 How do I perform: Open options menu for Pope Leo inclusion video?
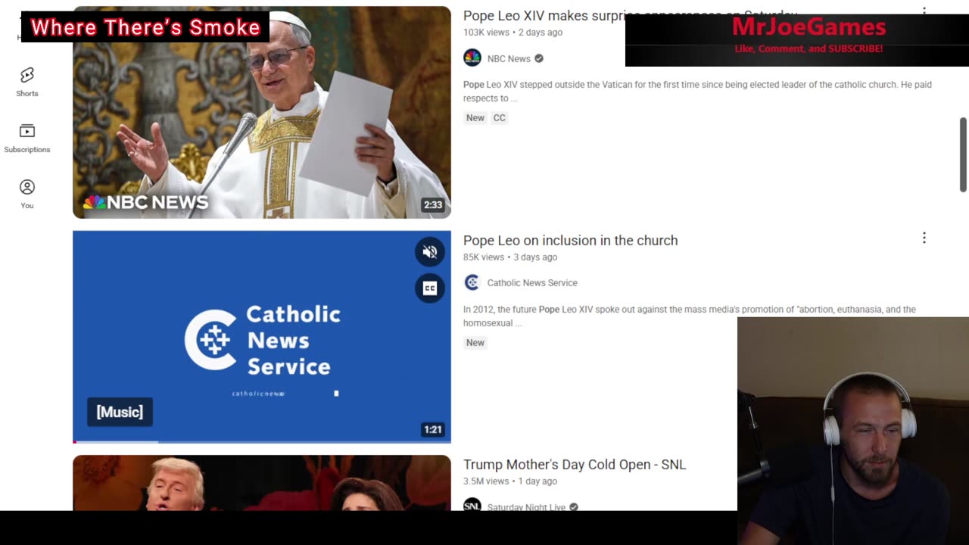point(924,238)
